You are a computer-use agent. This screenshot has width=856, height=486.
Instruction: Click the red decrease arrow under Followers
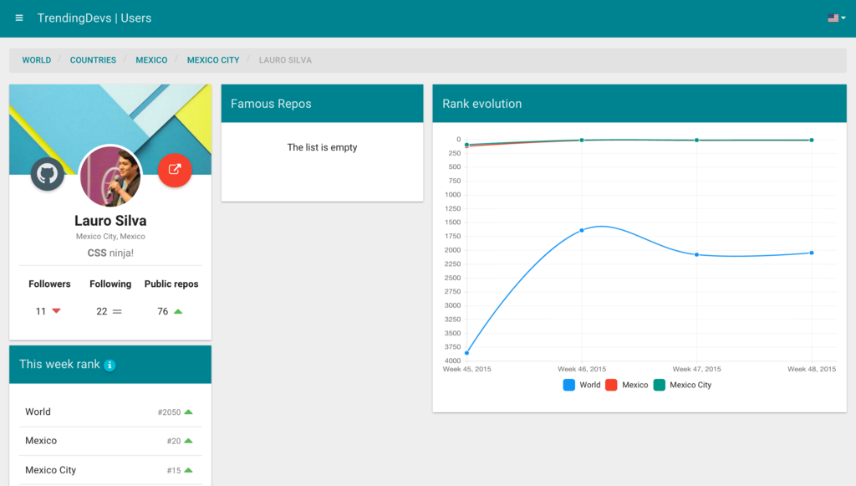pos(57,310)
